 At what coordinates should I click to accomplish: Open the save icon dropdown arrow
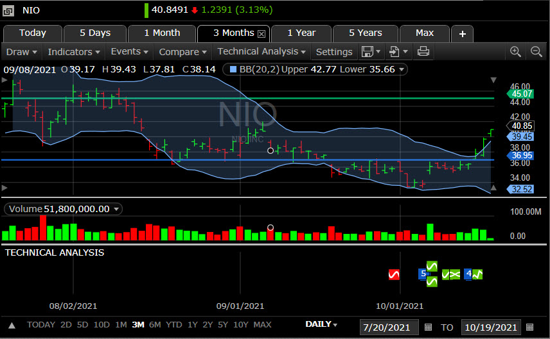point(378,52)
